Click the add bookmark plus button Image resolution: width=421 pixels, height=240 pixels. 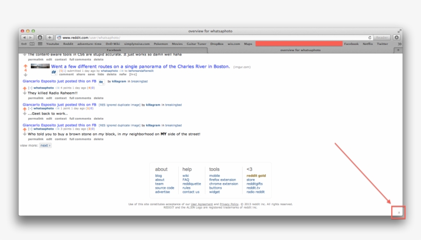[x=50, y=37]
